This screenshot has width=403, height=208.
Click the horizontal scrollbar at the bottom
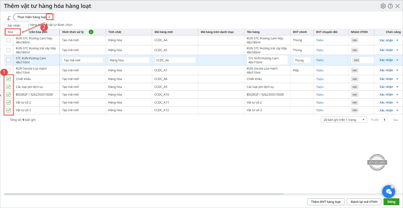[x=144, y=194]
